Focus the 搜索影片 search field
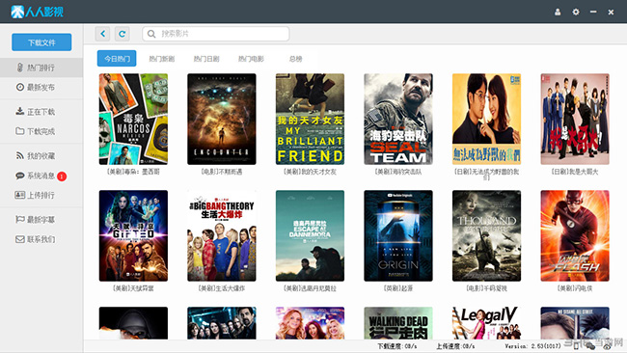627x353 pixels. tap(216, 34)
